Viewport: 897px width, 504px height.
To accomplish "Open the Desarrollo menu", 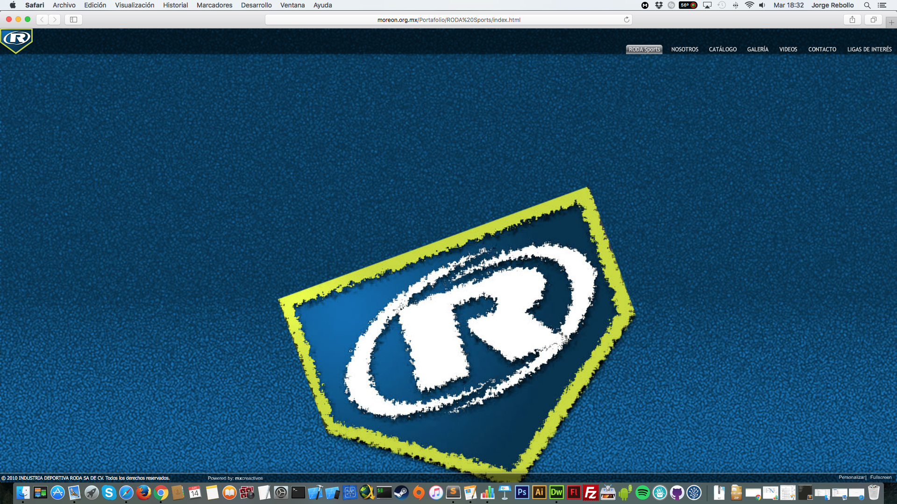I will (x=256, y=5).
